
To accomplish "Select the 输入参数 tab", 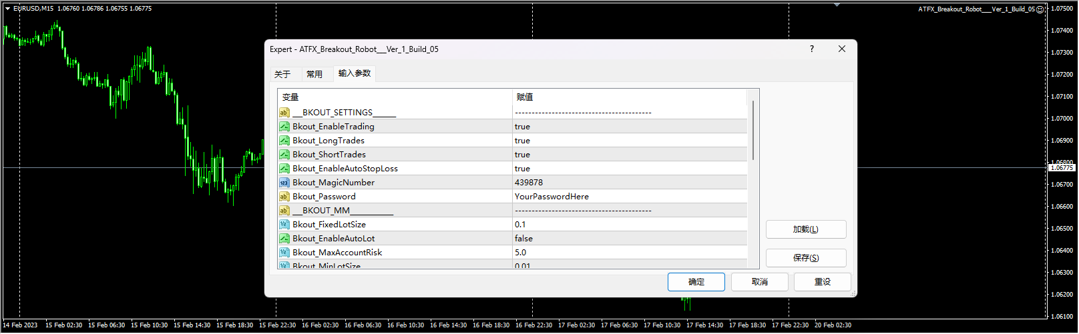I will (x=355, y=73).
